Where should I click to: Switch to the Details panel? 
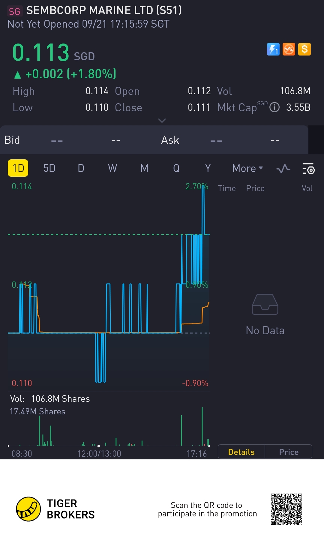[241, 452]
